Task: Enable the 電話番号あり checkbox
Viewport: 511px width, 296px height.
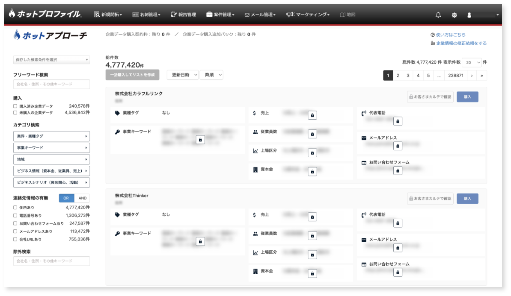Action: click(15, 215)
